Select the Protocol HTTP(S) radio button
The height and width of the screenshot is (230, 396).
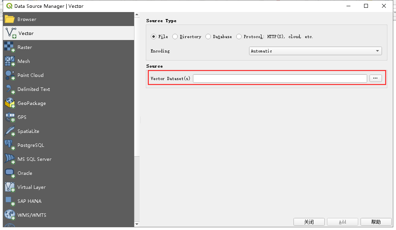coord(239,37)
